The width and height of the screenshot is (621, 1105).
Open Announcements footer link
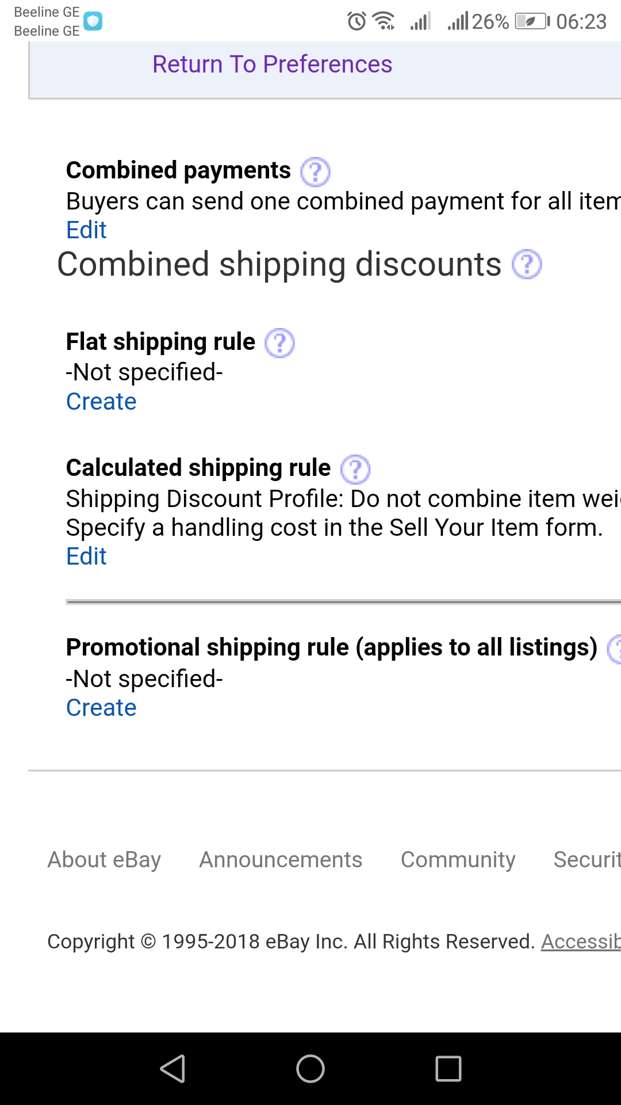[x=281, y=860]
